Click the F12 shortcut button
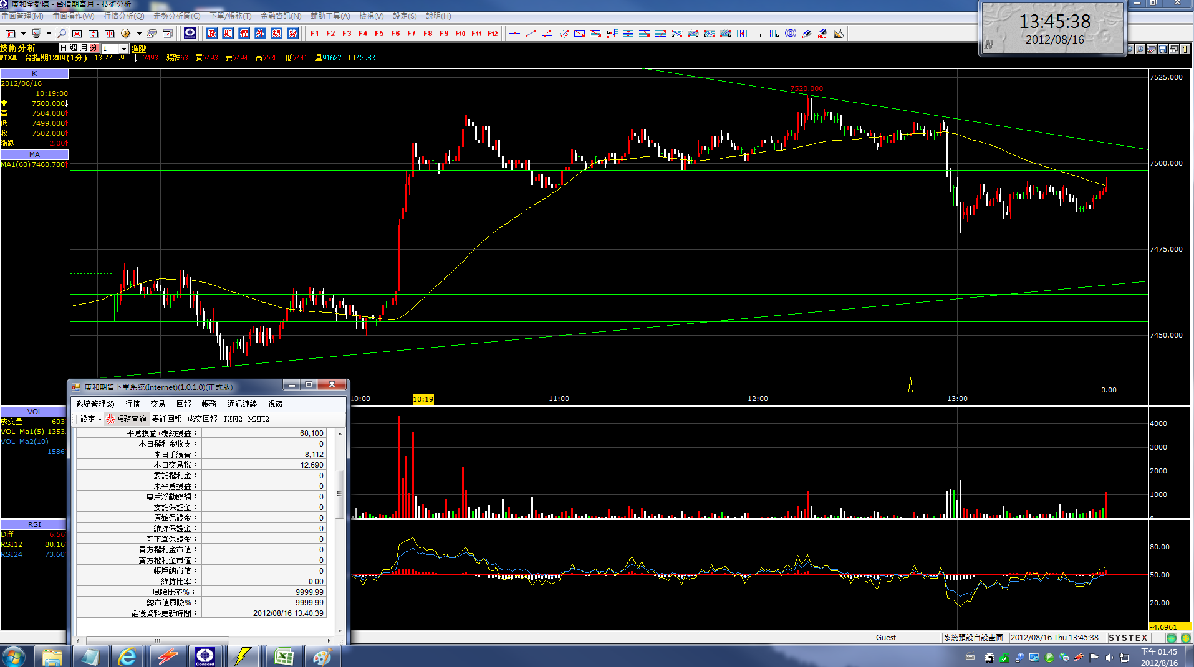The height and width of the screenshot is (667, 1194). [x=493, y=34]
